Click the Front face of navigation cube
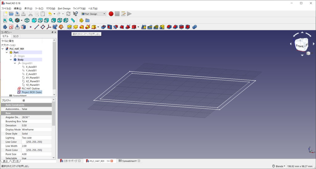The width and height of the screenshot is (316, 169). point(300,46)
